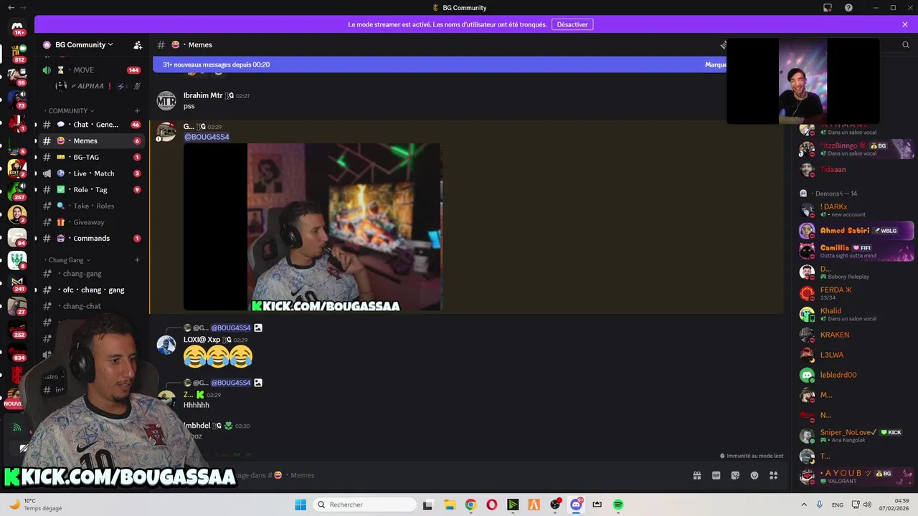Click Ibrahim Mtr's avatar

(x=166, y=100)
